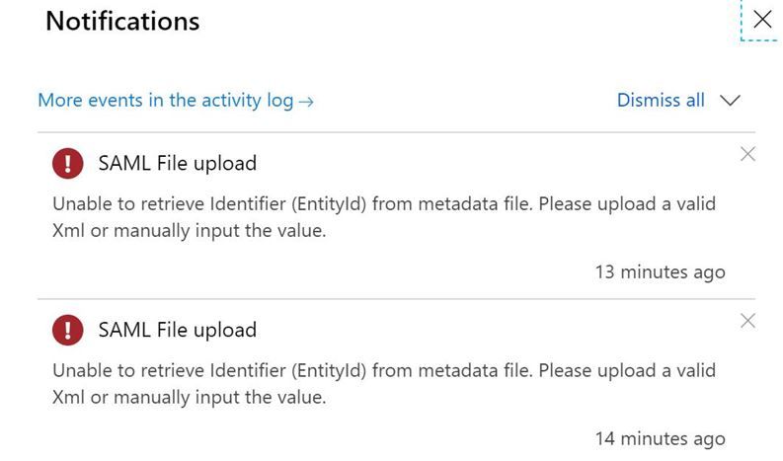The height and width of the screenshot is (461, 783).
Task: Select the first SAML File upload title
Action: pyautogui.click(x=178, y=163)
